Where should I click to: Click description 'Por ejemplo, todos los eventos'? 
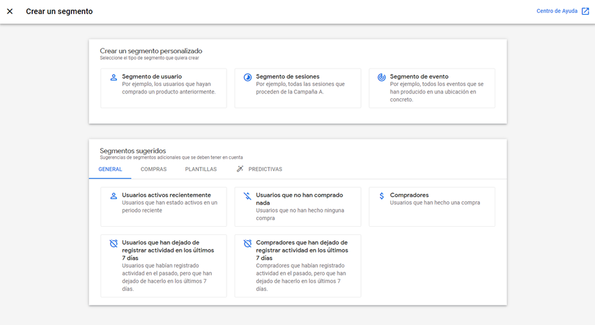tap(437, 92)
